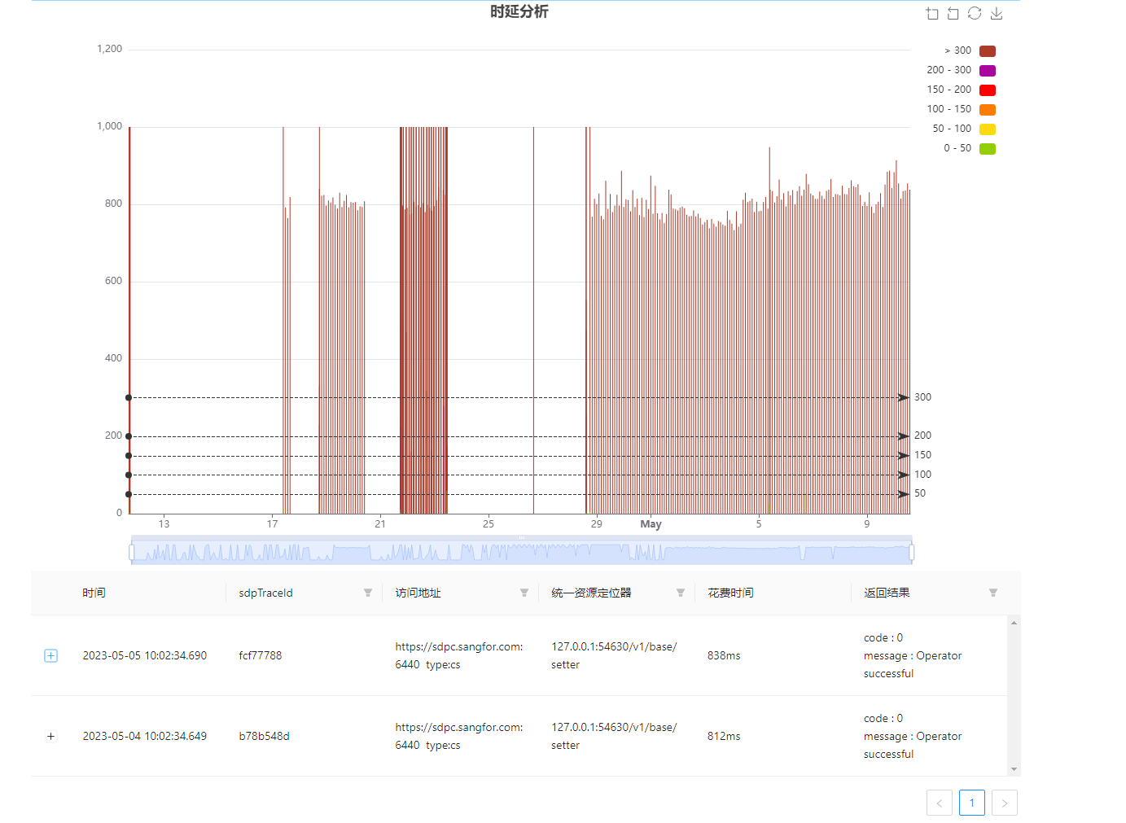Screen dimensions: 1126x823
Task: Click the zoom reset icon in chart toolbox
Action: (953, 14)
